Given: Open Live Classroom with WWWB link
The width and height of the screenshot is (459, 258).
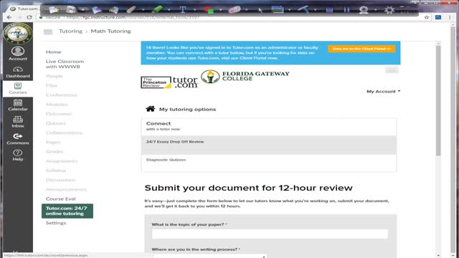Looking at the screenshot, I should (65, 64).
